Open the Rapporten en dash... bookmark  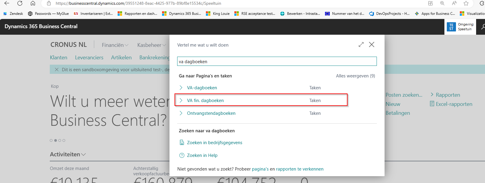pos(137,14)
